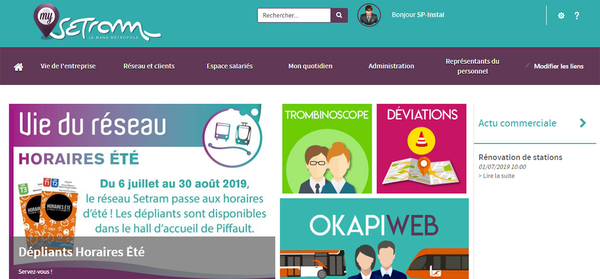Open the Mon quotidien menu

point(310,66)
